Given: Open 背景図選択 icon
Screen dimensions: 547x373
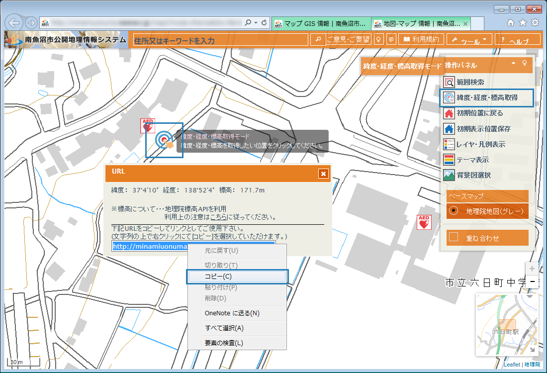Looking at the screenshot, I should click(x=449, y=175).
